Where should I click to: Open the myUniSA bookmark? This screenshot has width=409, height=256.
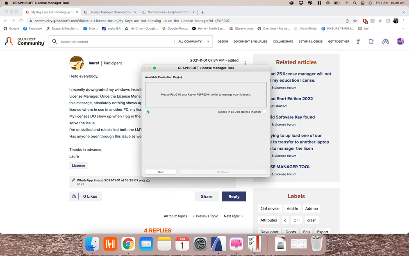[x=111, y=28]
